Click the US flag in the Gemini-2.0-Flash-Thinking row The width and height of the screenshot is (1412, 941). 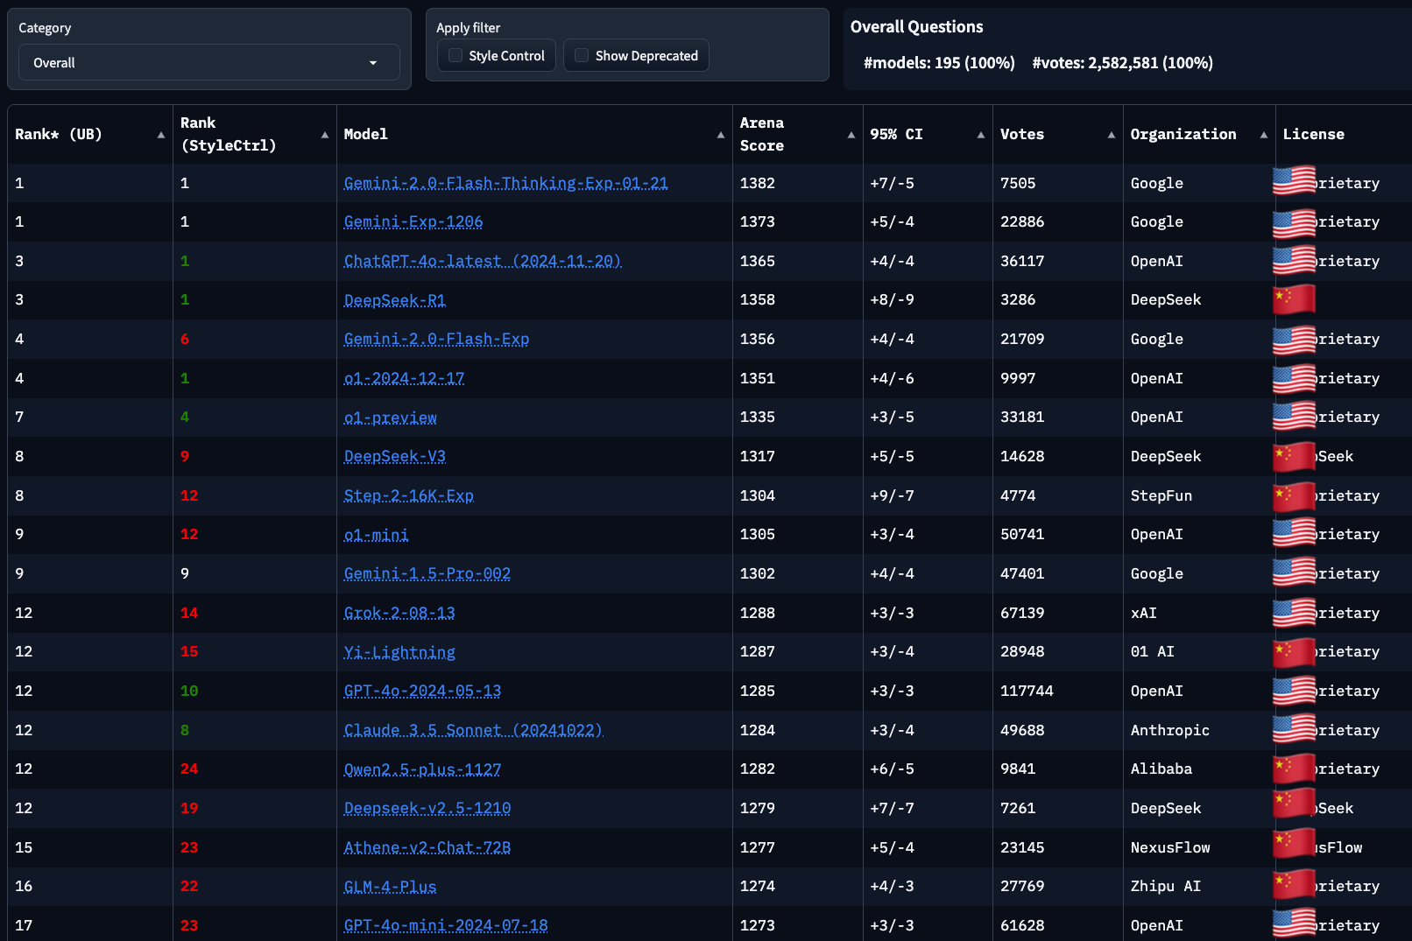(1295, 181)
